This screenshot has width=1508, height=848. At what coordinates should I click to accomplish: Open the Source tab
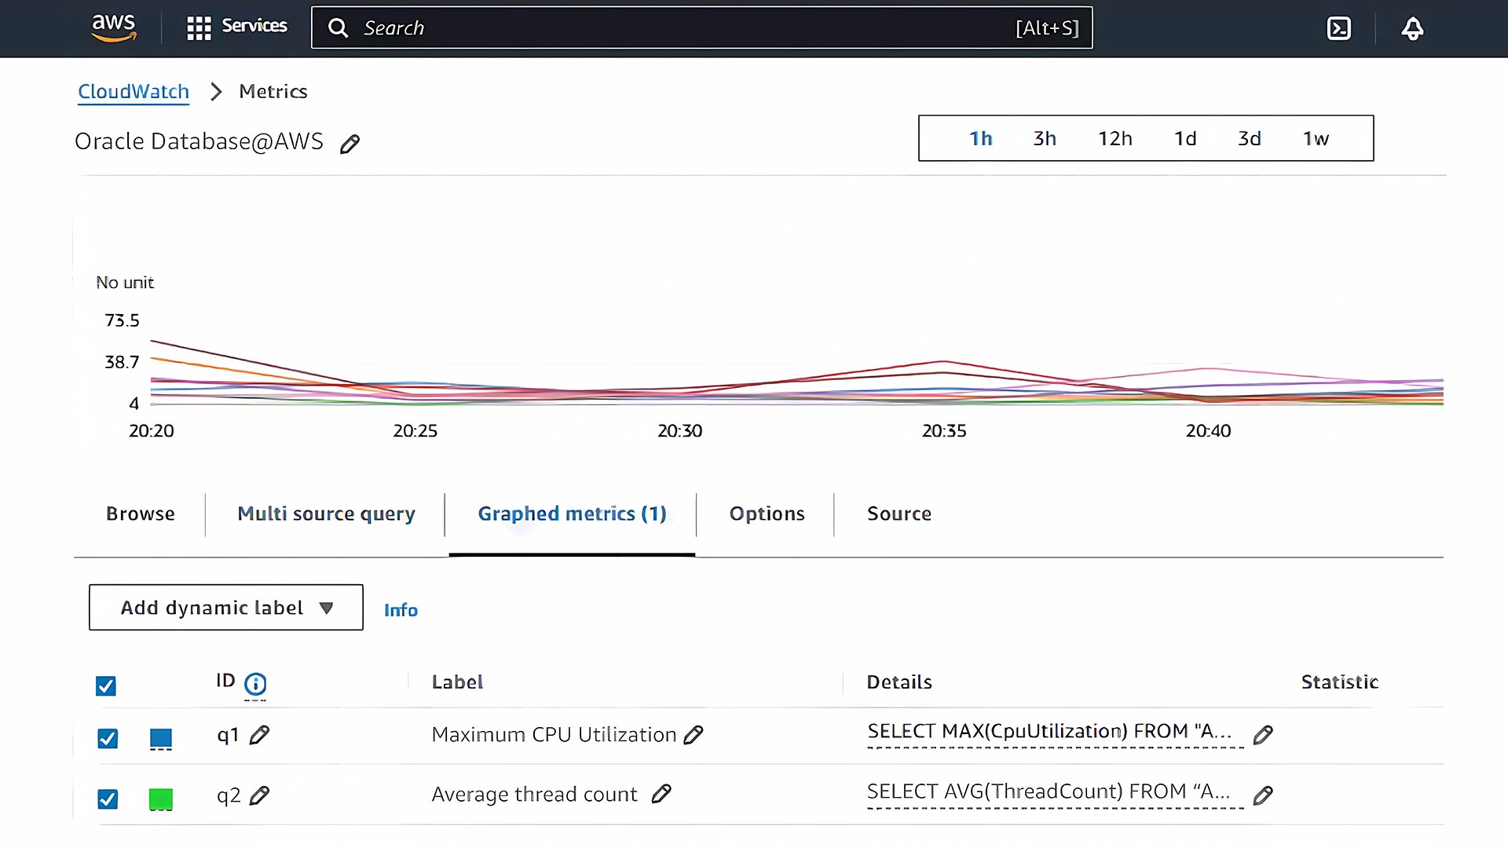click(x=899, y=514)
